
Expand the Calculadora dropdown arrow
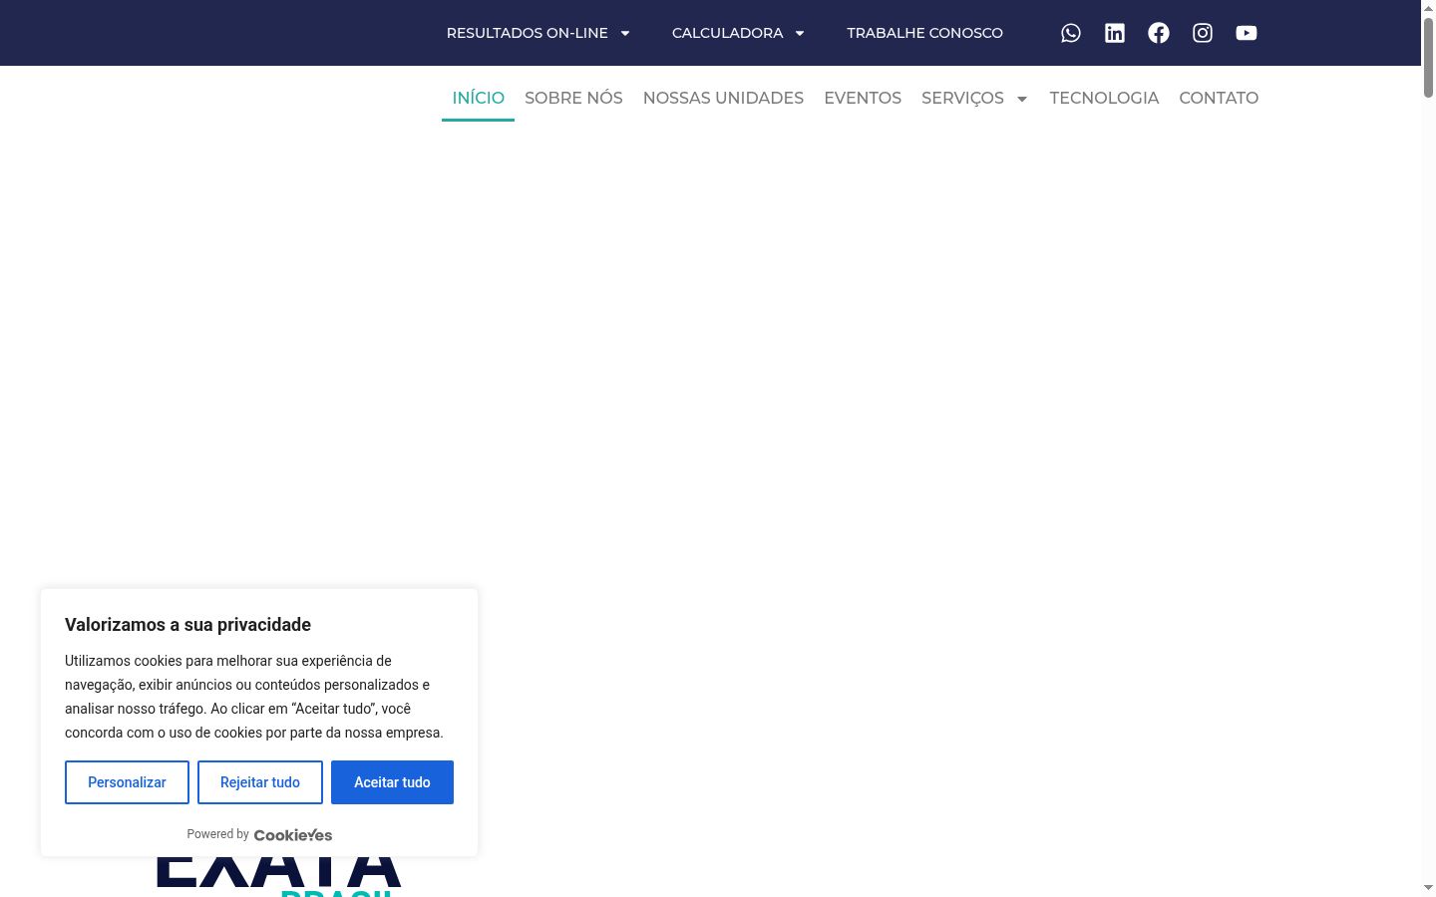point(800,33)
